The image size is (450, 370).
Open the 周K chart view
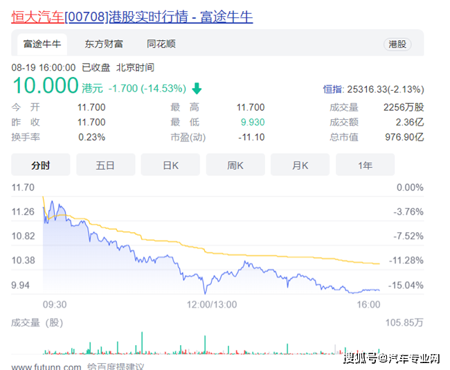click(235, 165)
